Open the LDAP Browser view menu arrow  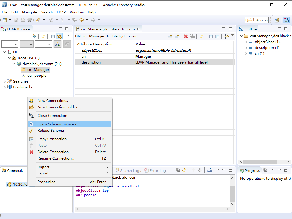tap(68, 35)
